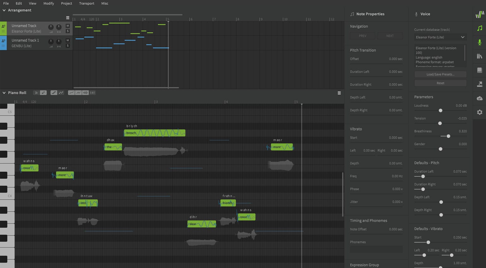Open the Misc menu

click(x=105, y=3)
